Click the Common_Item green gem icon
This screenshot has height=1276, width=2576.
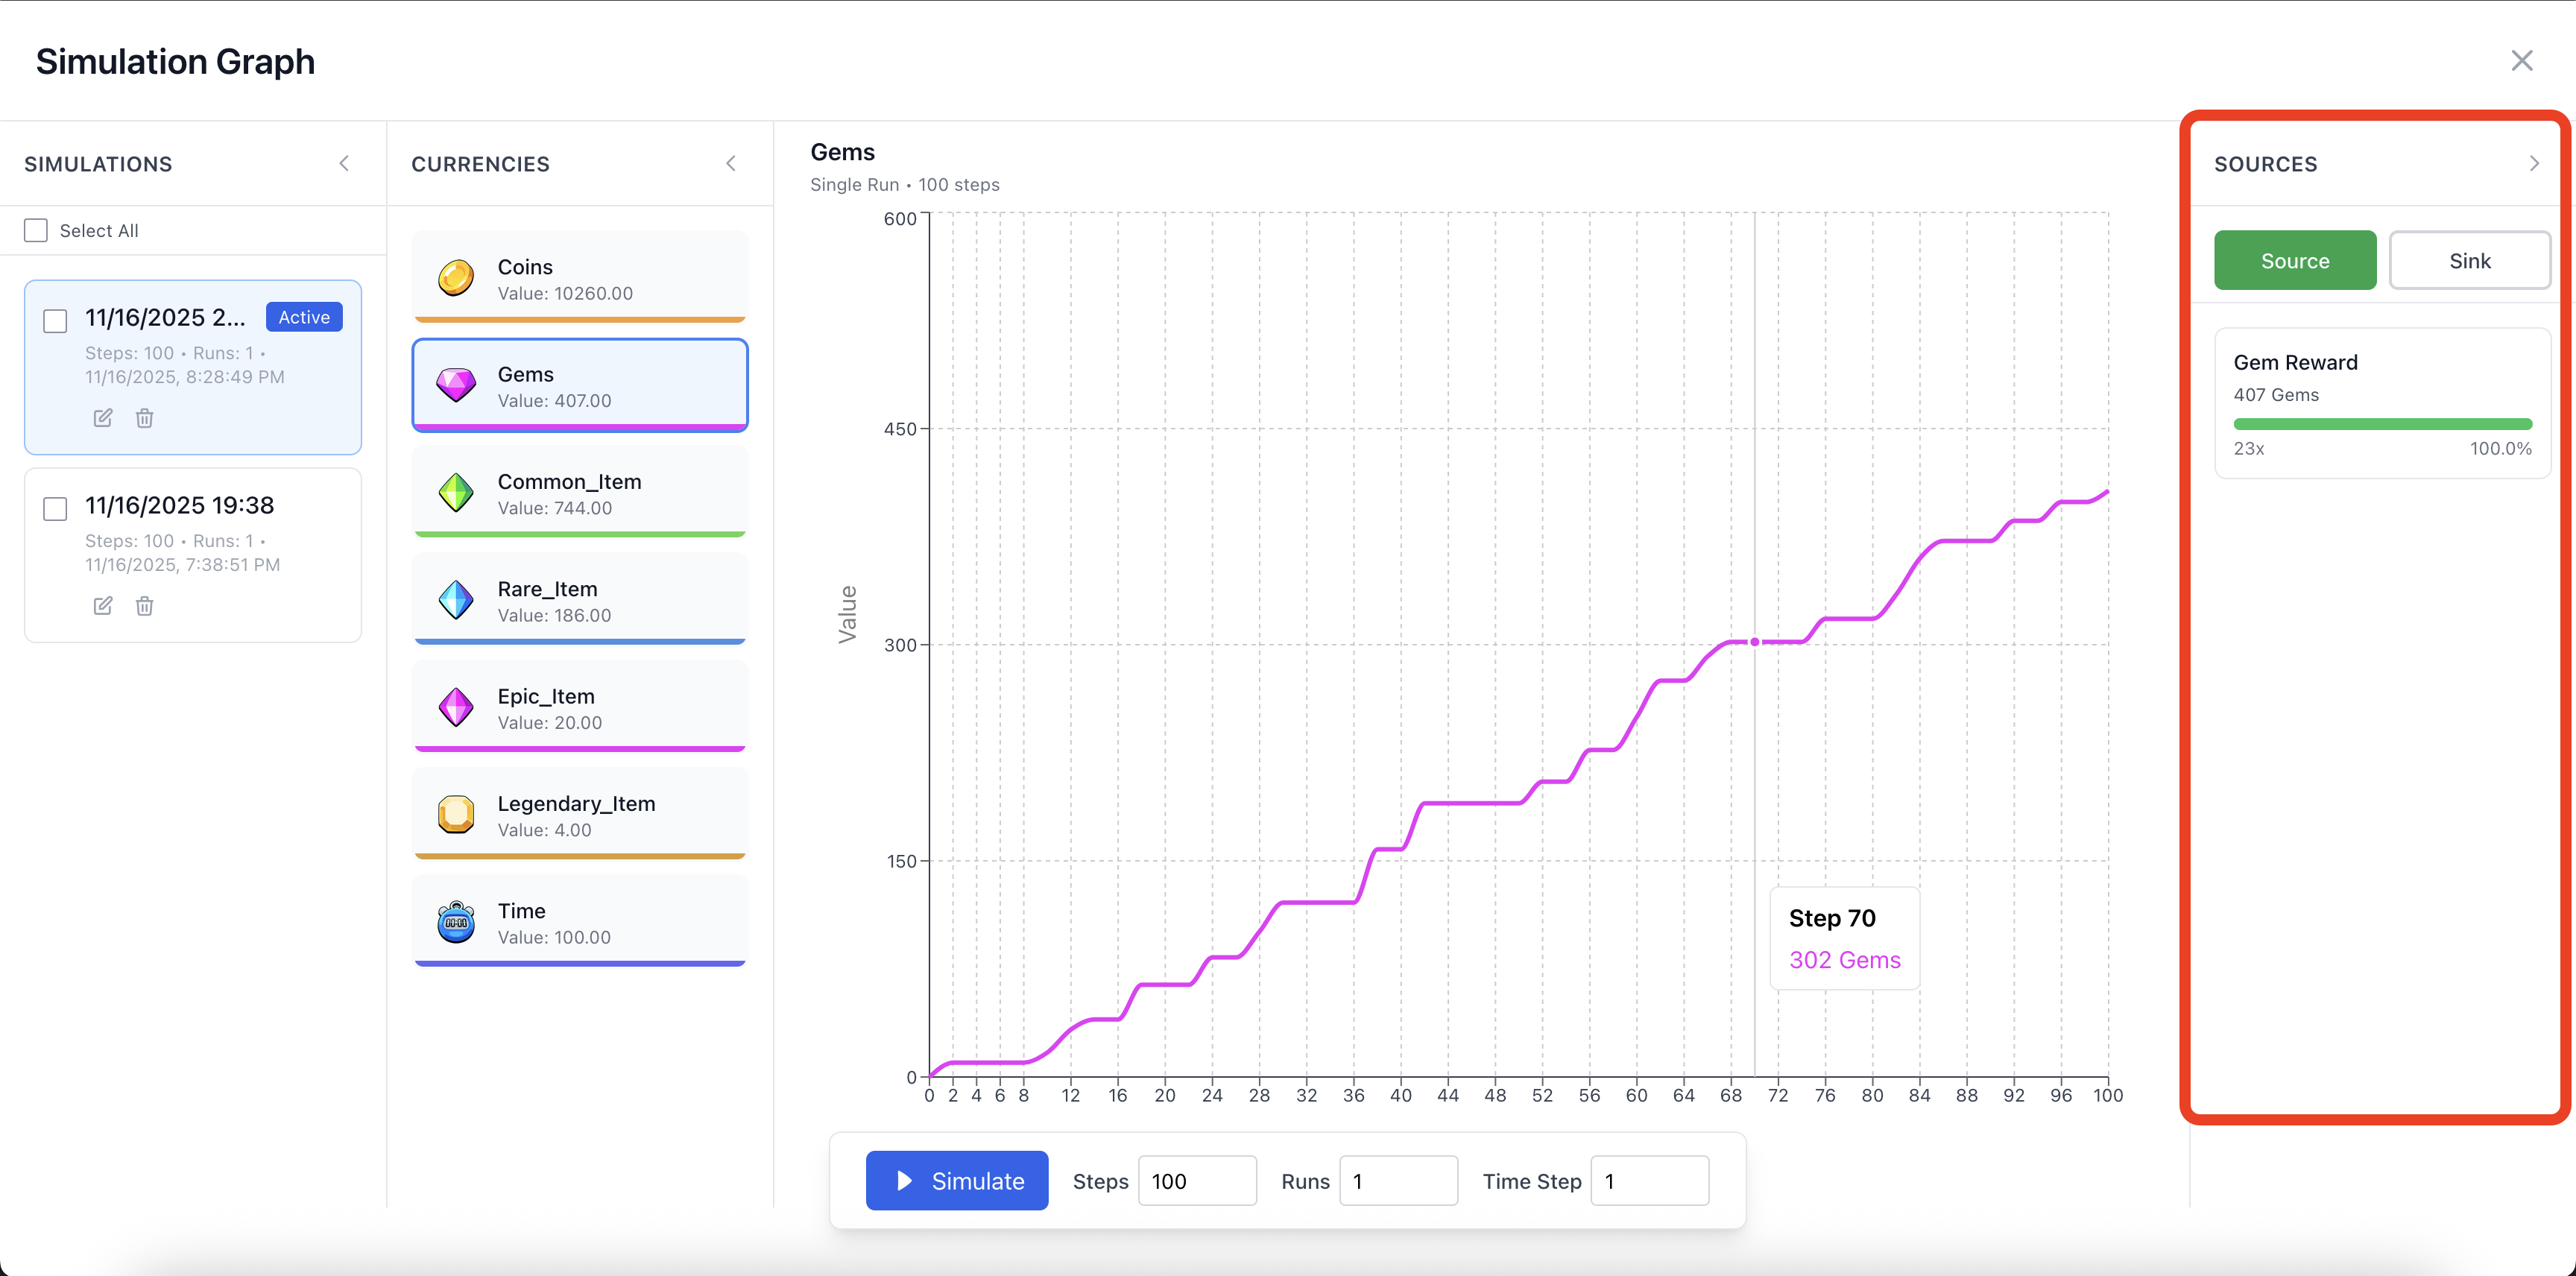pyautogui.click(x=456, y=493)
